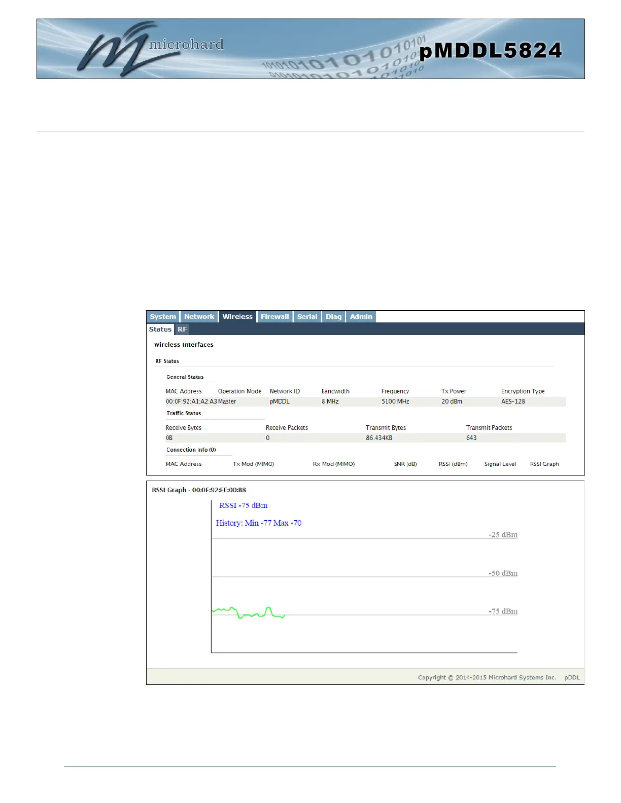Click the Receive Bytes header
This screenshot has width=621, height=803.
184,428
